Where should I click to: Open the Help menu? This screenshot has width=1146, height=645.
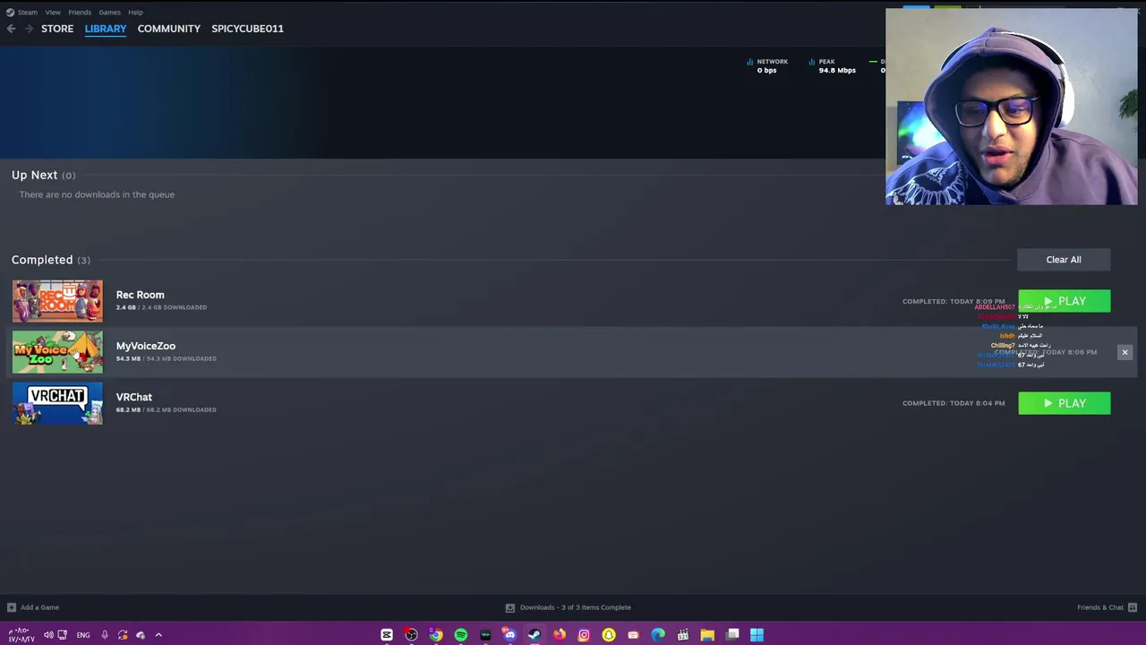(x=135, y=13)
